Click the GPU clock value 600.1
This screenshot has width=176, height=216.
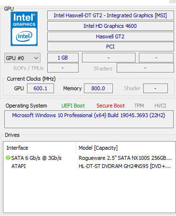coord(41,88)
